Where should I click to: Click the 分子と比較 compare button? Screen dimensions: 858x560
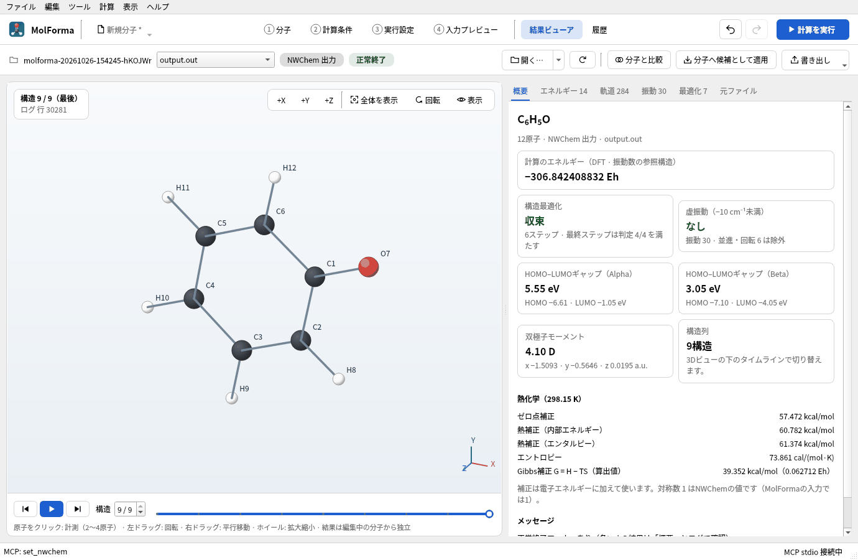(x=639, y=60)
